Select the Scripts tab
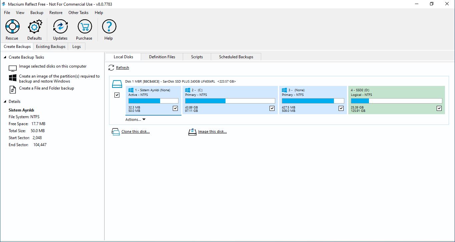Screen dimensions: 455x242 197,57
